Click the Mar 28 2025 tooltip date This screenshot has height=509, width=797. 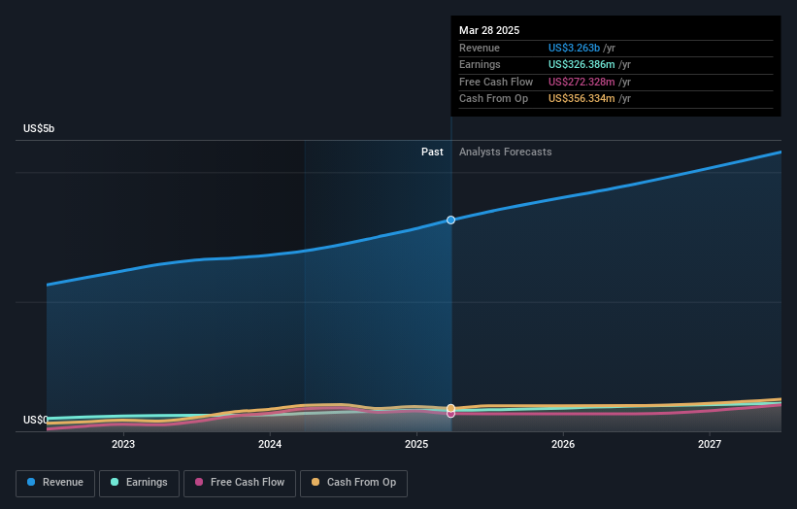coord(489,30)
